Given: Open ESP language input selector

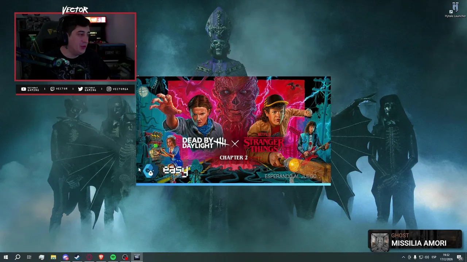Looking at the screenshot, I should pos(434,257).
